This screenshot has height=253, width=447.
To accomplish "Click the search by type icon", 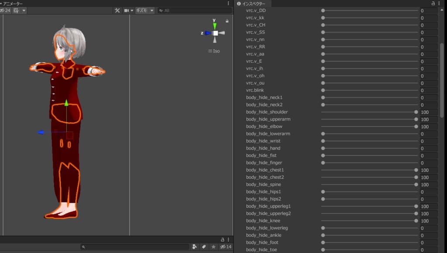I will click(194, 247).
